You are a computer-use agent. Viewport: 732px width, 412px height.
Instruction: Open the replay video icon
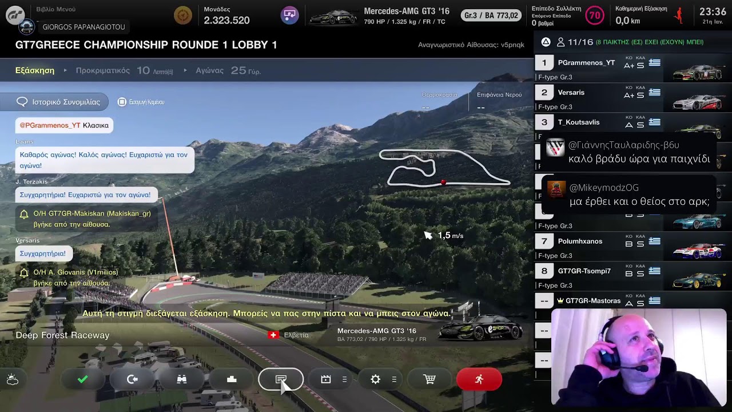[326, 379]
